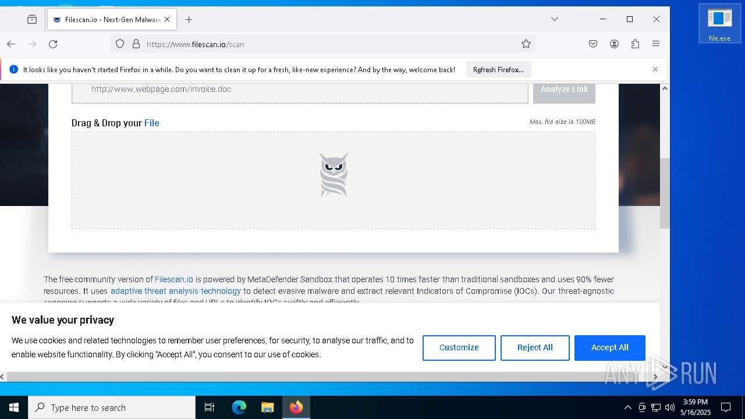Click Reject All cookies
745x419 pixels.
tap(535, 347)
